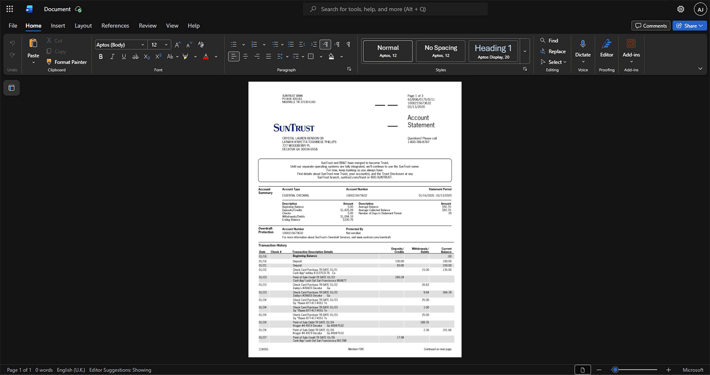Open the app launcher waffle icon
Viewport: 710px width, 375px height.
click(x=9, y=9)
